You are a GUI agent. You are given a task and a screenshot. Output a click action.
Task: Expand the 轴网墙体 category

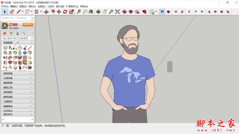(18, 106)
